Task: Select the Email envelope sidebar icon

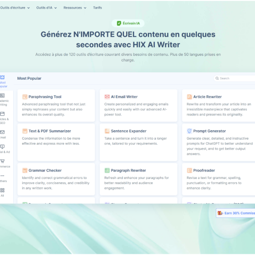Action: [2, 132]
